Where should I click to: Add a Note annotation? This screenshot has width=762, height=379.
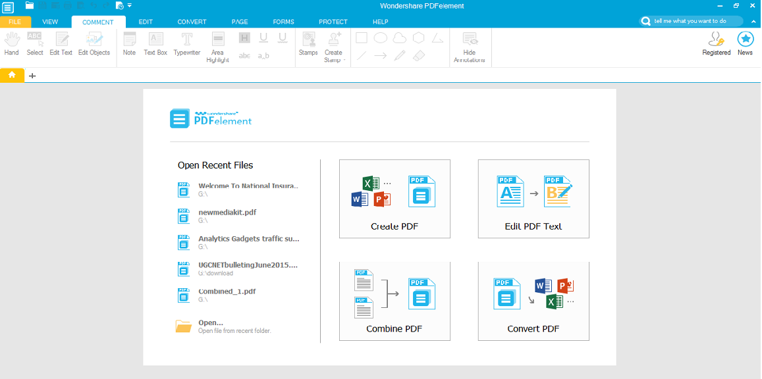(129, 44)
